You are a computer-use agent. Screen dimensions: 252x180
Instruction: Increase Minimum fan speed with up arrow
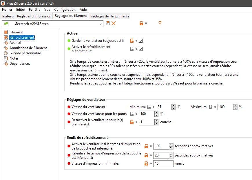pyautogui.click(x=174, y=105)
